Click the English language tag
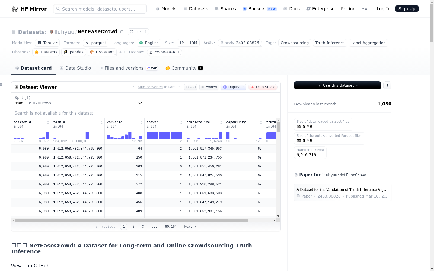 pyautogui.click(x=149, y=43)
